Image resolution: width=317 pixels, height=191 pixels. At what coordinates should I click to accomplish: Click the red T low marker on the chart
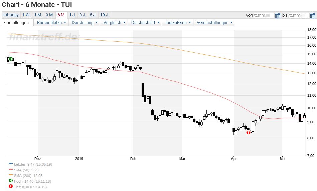click(x=249, y=132)
